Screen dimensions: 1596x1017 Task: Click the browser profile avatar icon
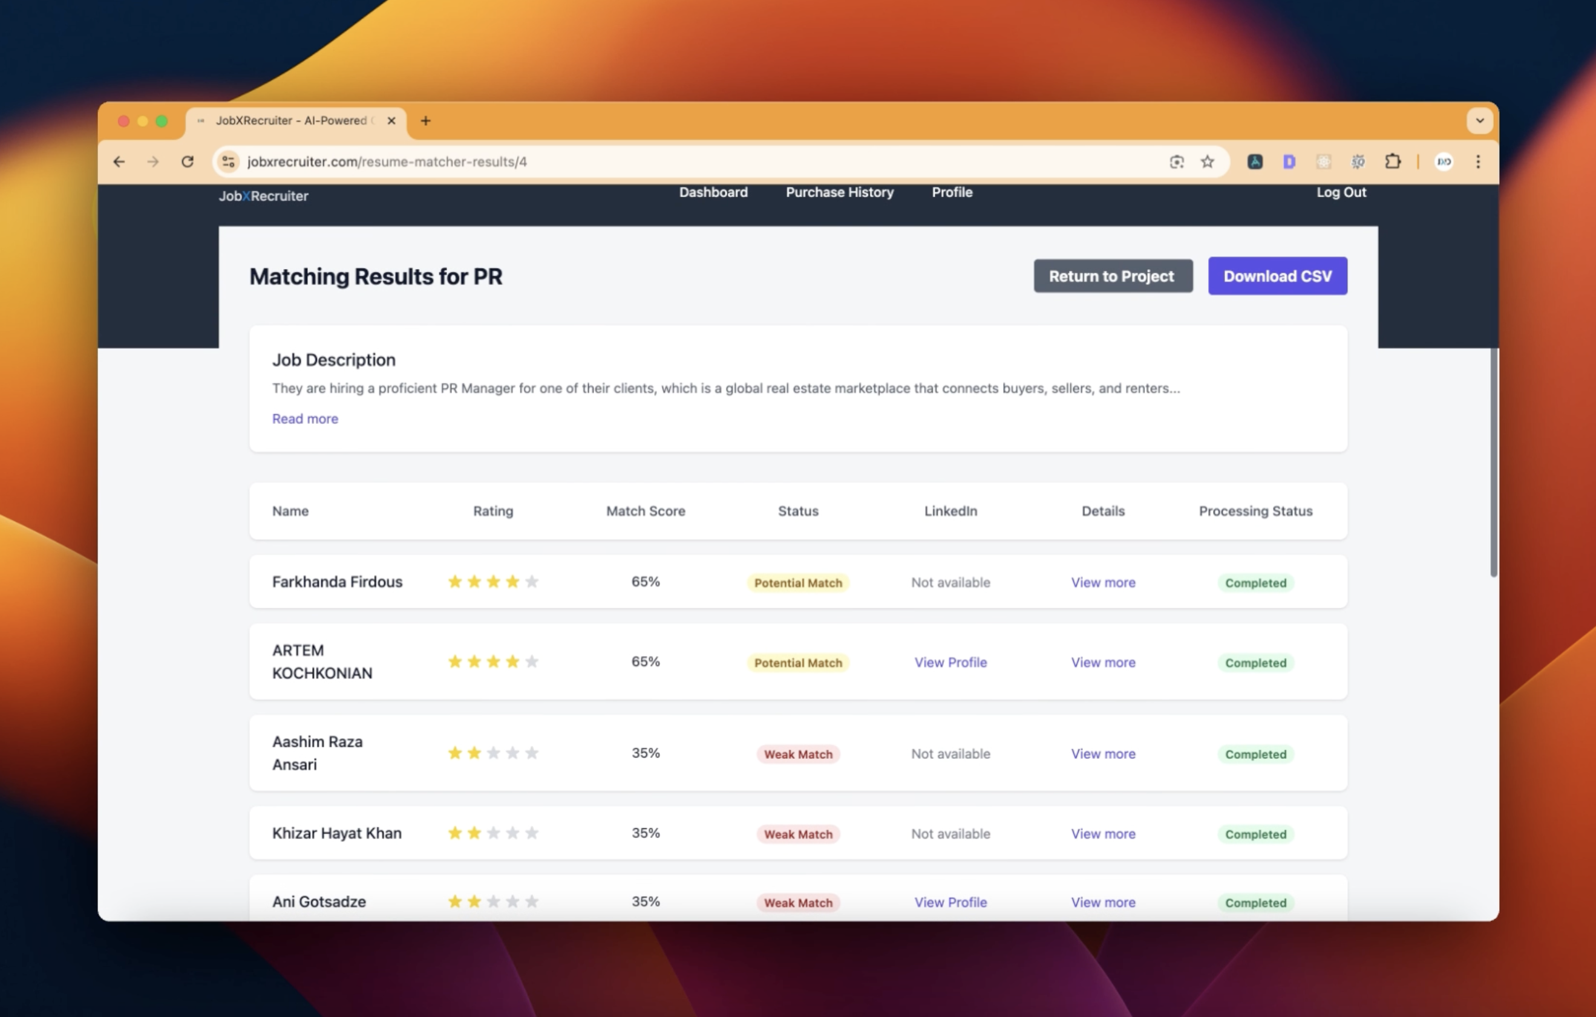pyautogui.click(x=1444, y=161)
